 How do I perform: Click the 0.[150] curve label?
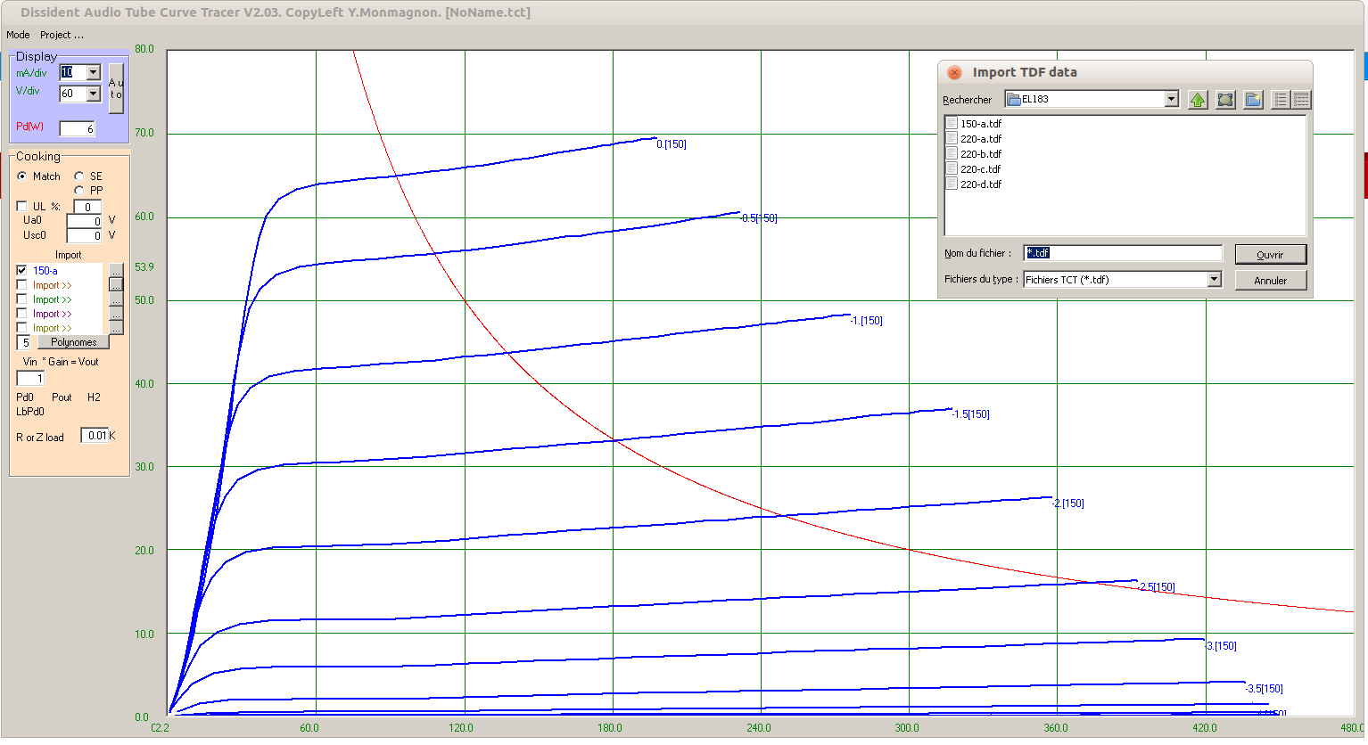672,144
